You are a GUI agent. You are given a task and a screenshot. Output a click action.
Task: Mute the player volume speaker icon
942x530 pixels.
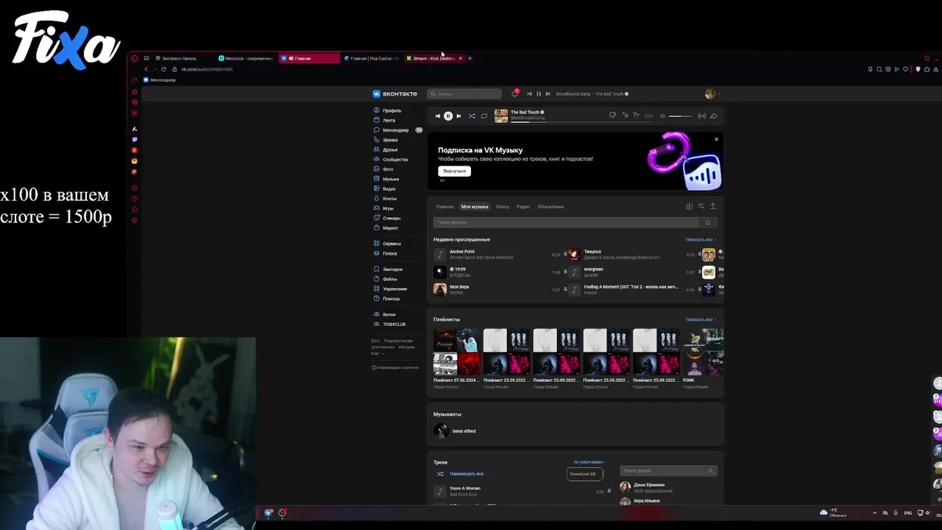tap(662, 116)
